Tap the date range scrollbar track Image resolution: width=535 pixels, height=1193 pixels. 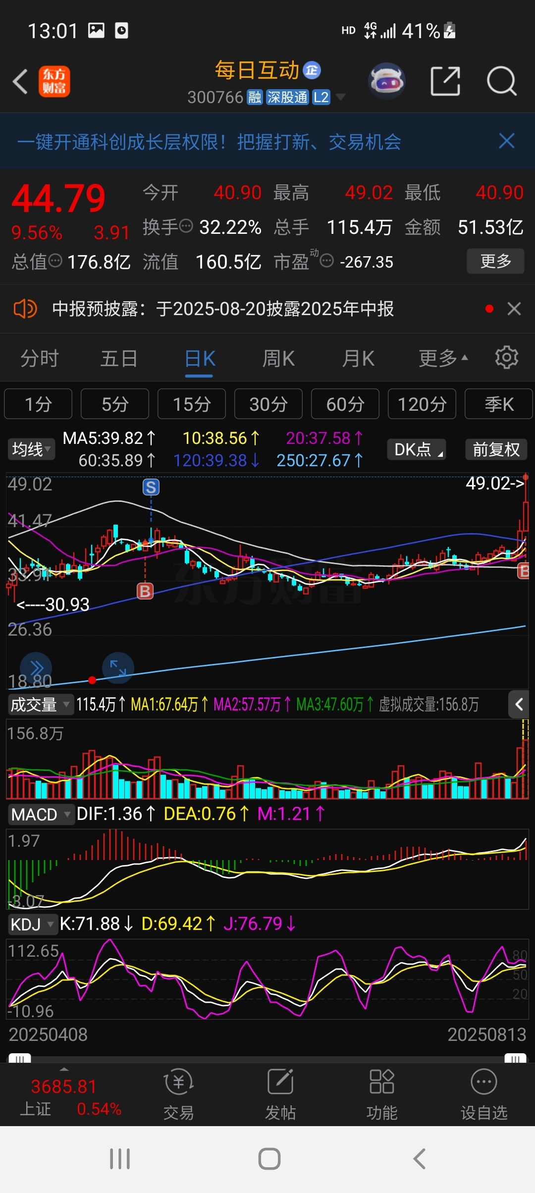click(267, 1059)
